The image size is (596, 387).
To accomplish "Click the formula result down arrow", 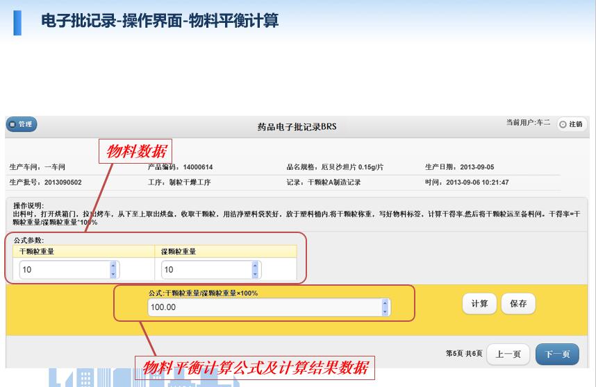I will pos(386,311).
